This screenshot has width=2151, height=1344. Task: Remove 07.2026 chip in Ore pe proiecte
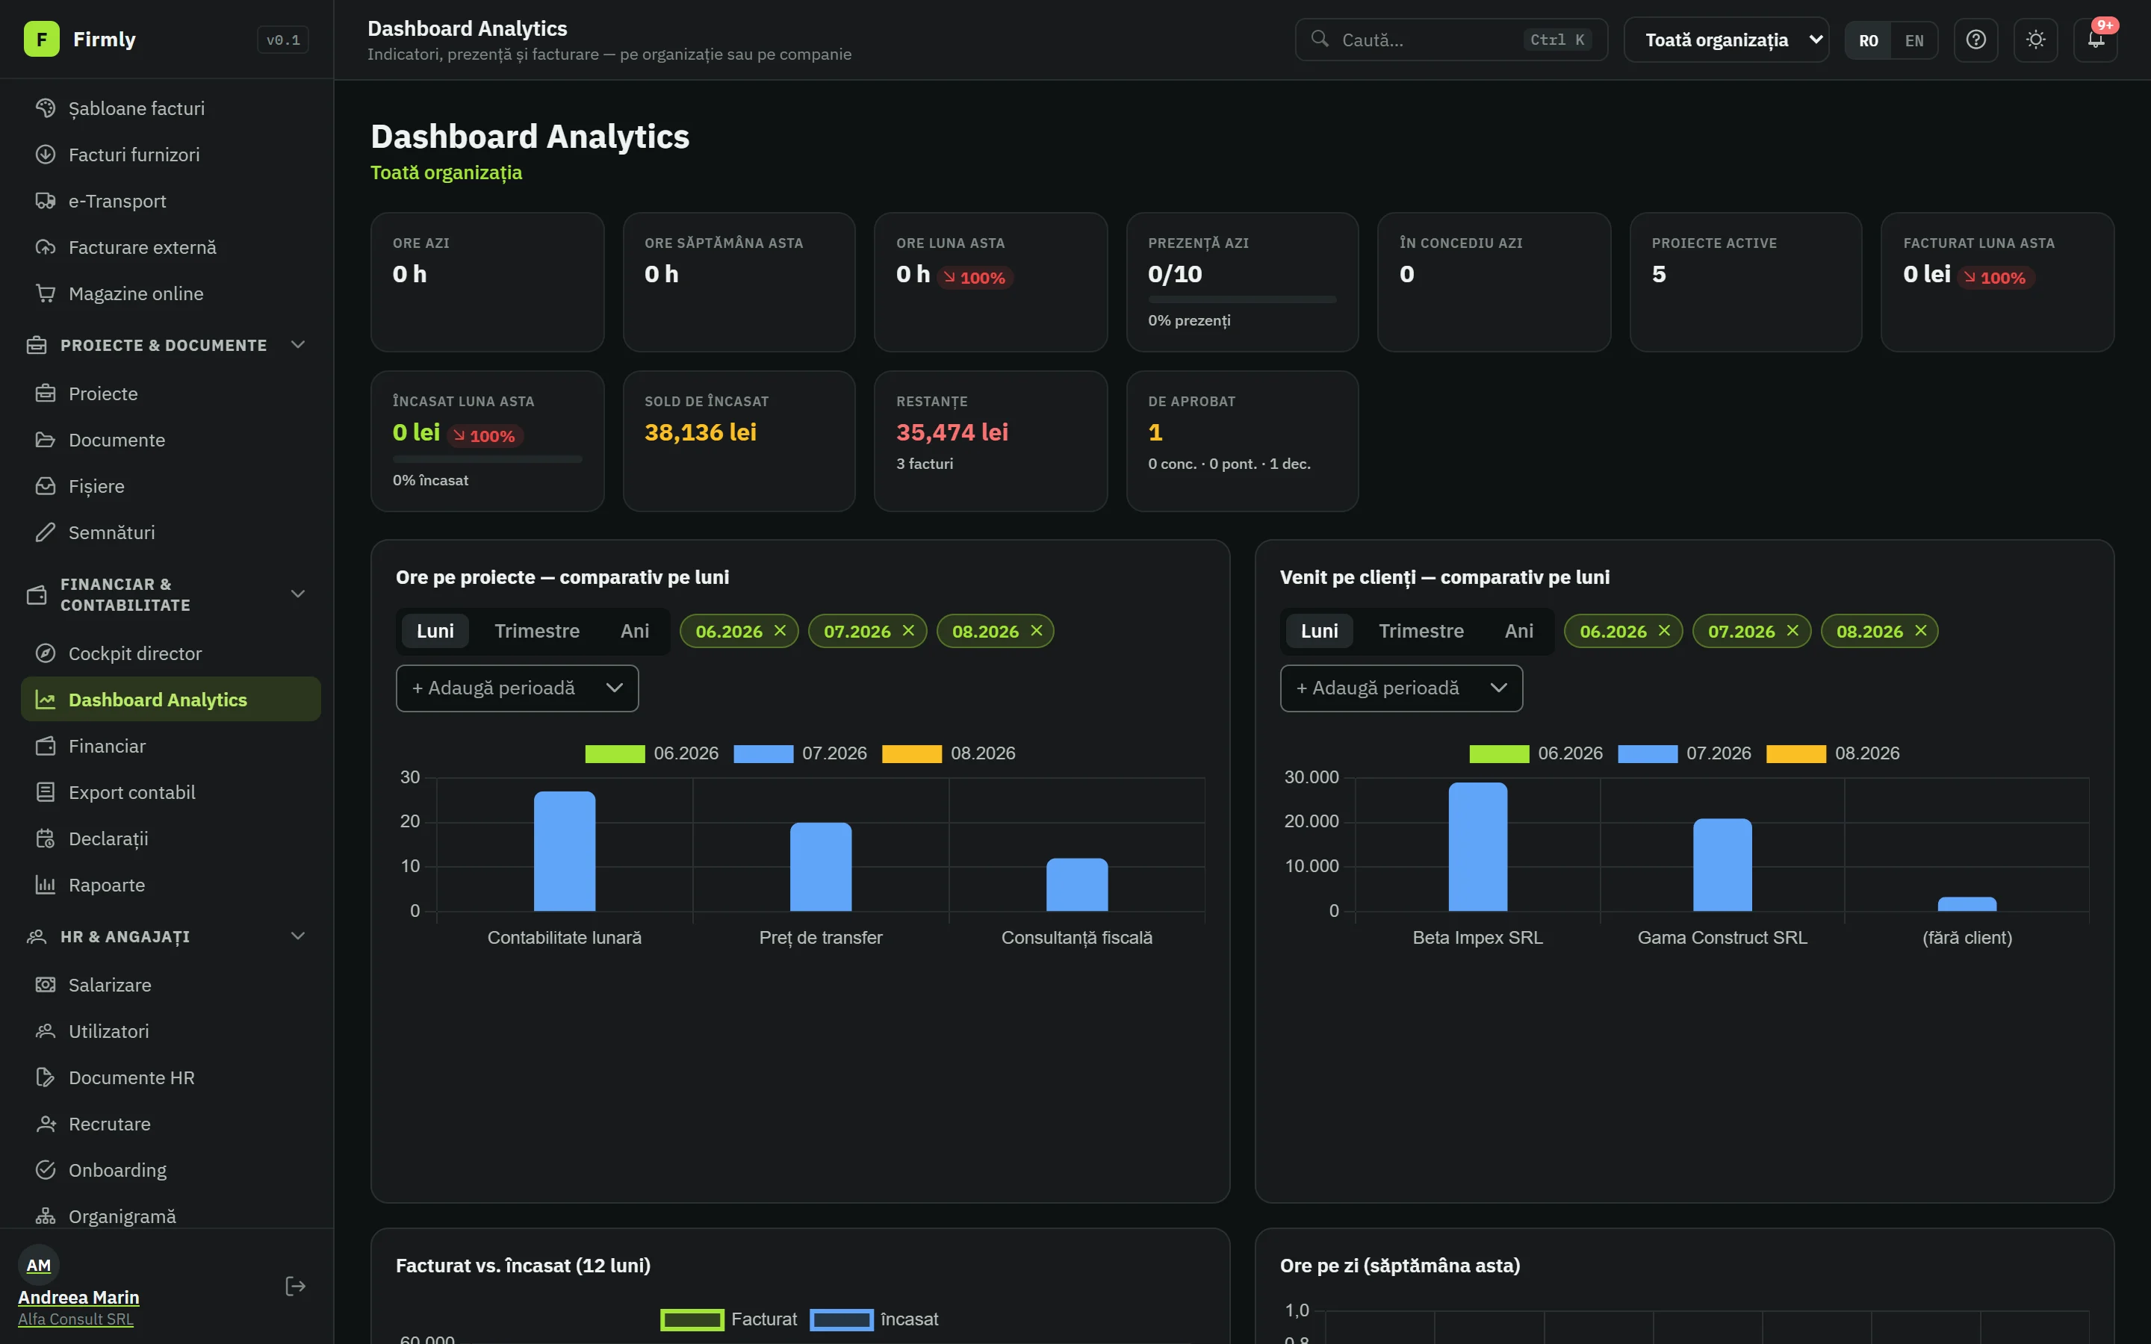pos(908,630)
